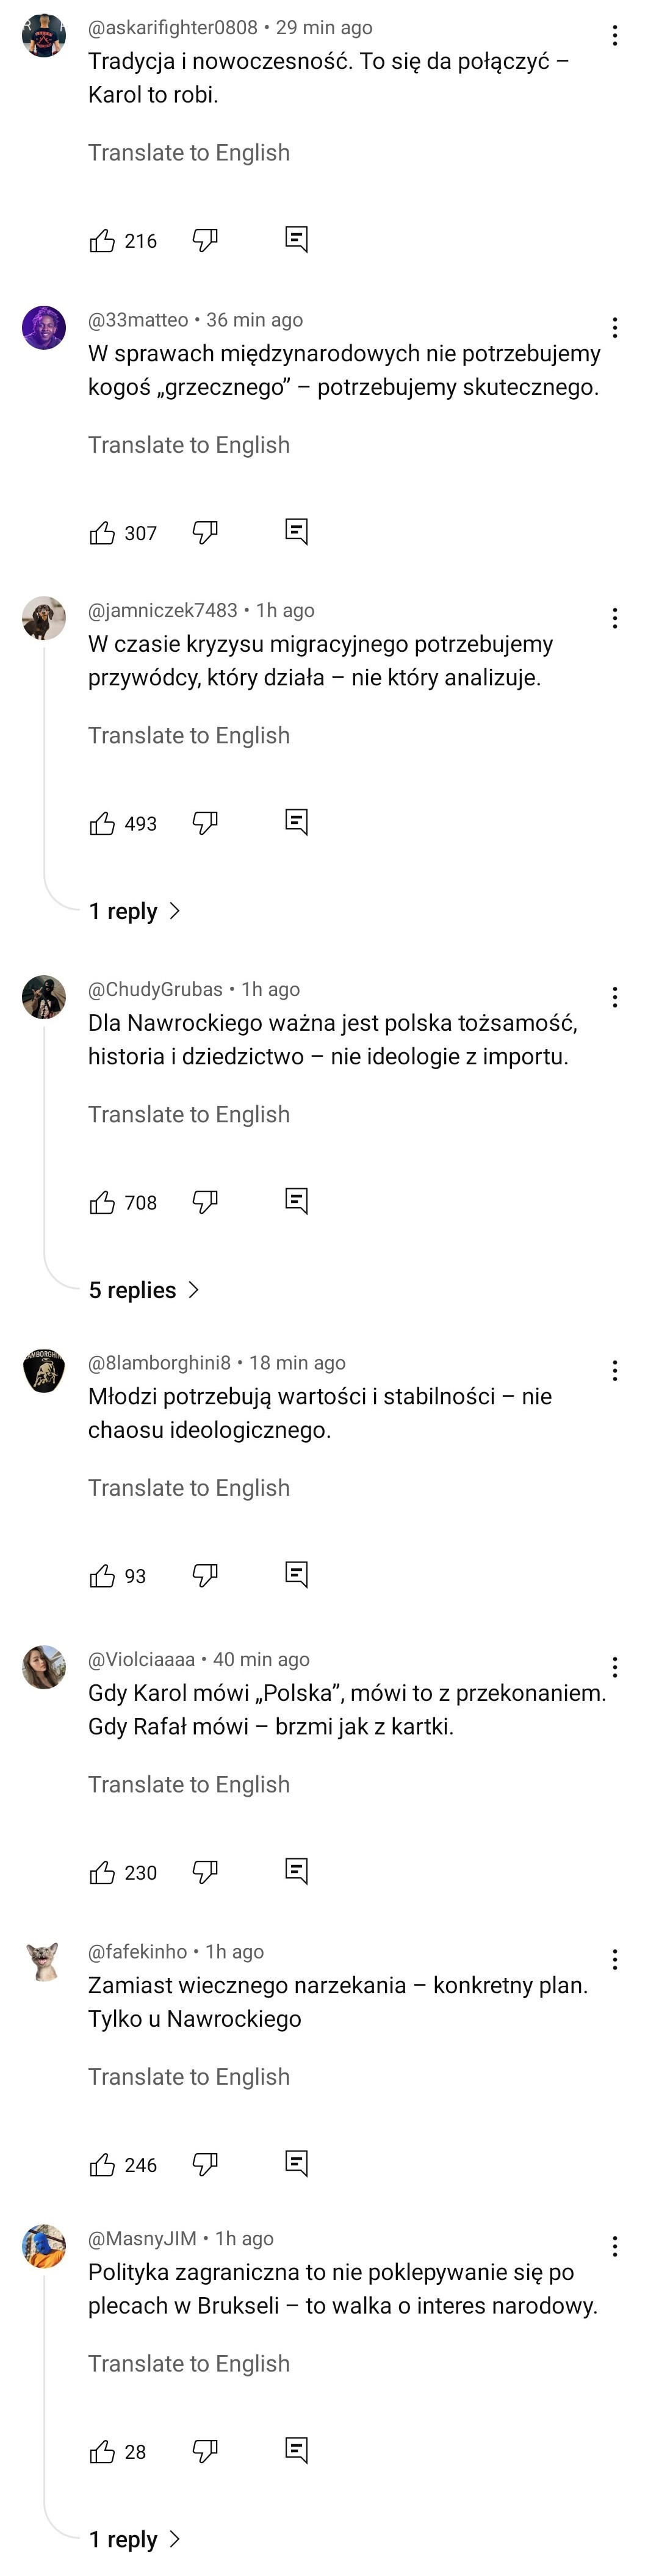Thumbs down @8lamborghini8's comment
This screenshot has height=2576, width=659.
point(205,1575)
